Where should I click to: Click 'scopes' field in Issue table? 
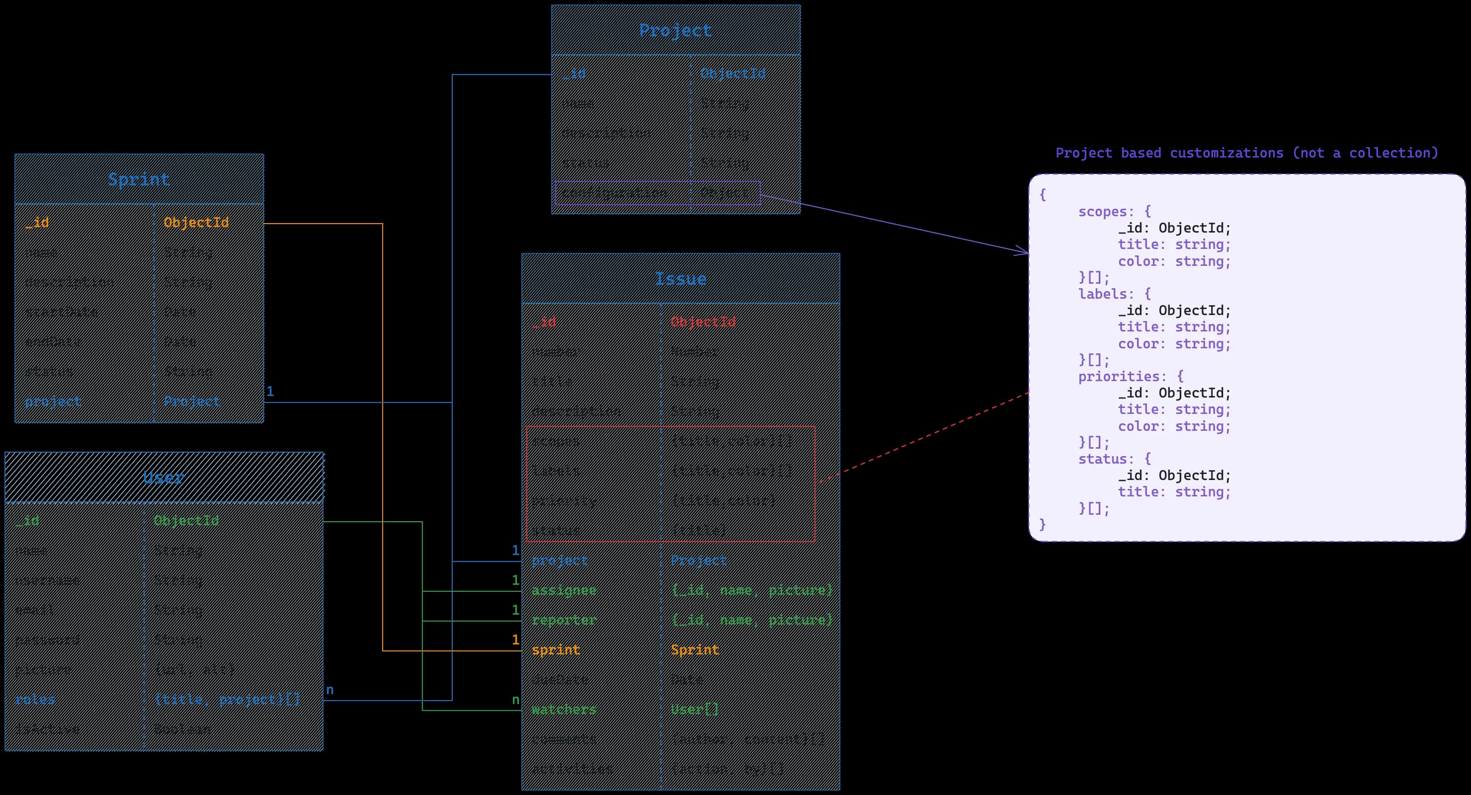click(x=556, y=442)
